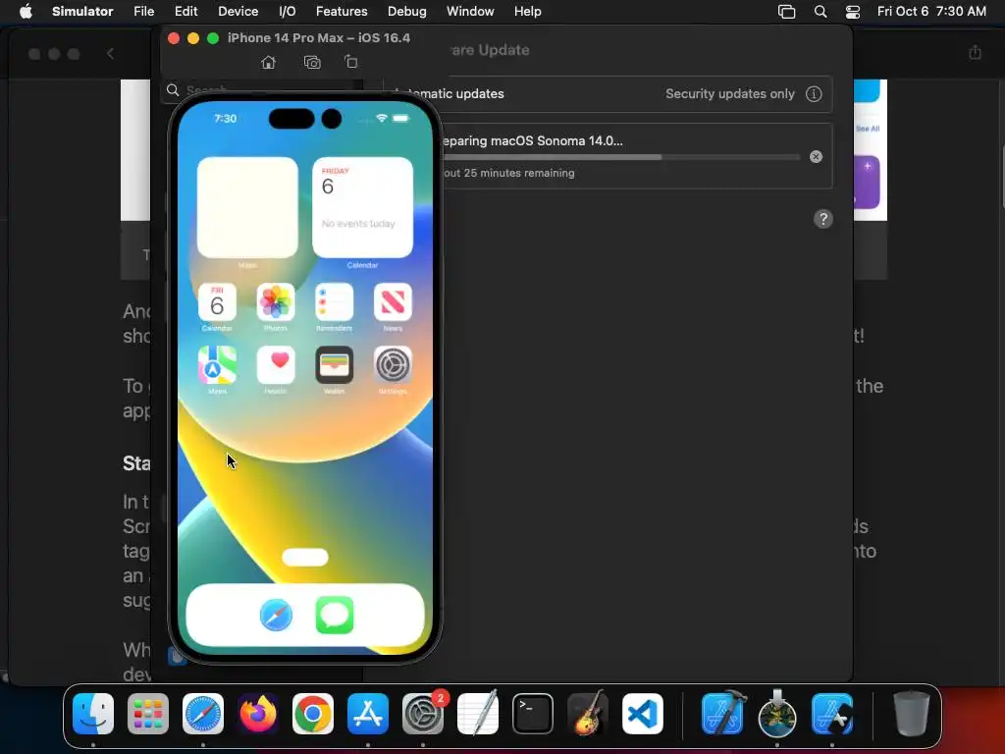Open Google Chrome from the Dock

click(313, 714)
